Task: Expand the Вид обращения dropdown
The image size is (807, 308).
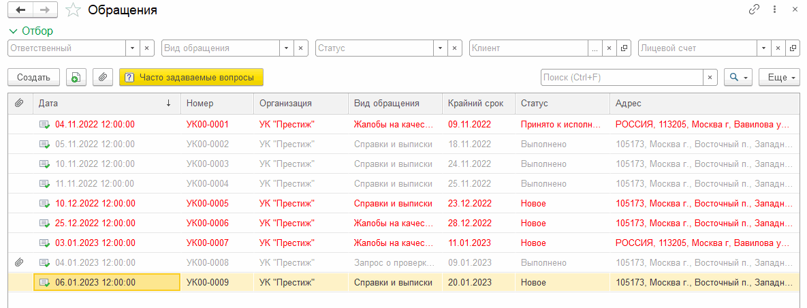Action: click(287, 48)
